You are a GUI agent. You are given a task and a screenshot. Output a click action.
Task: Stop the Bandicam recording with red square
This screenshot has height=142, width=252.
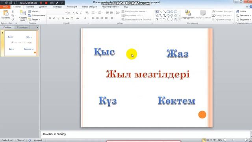[46, 3]
